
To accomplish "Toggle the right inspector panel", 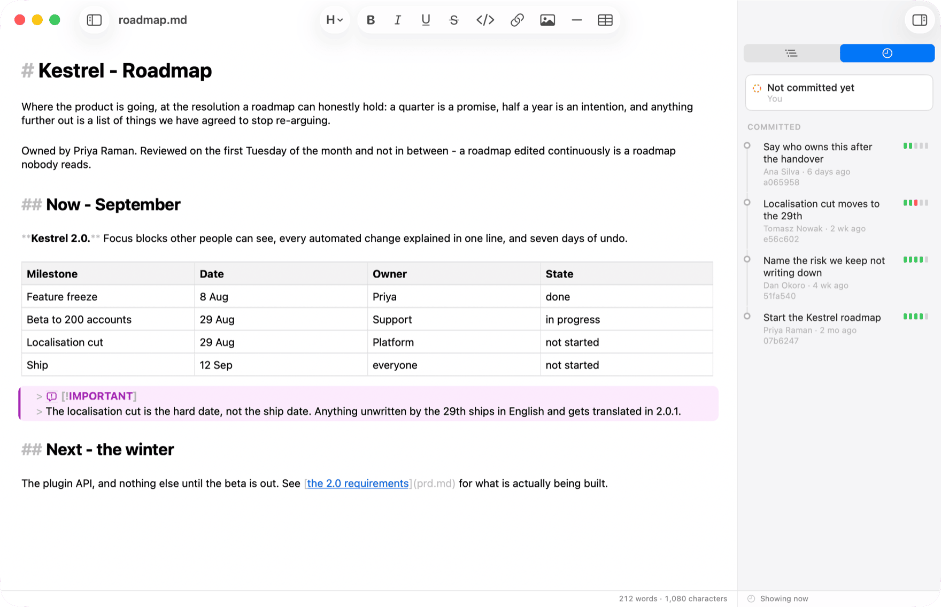I will [x=920, y=20].
